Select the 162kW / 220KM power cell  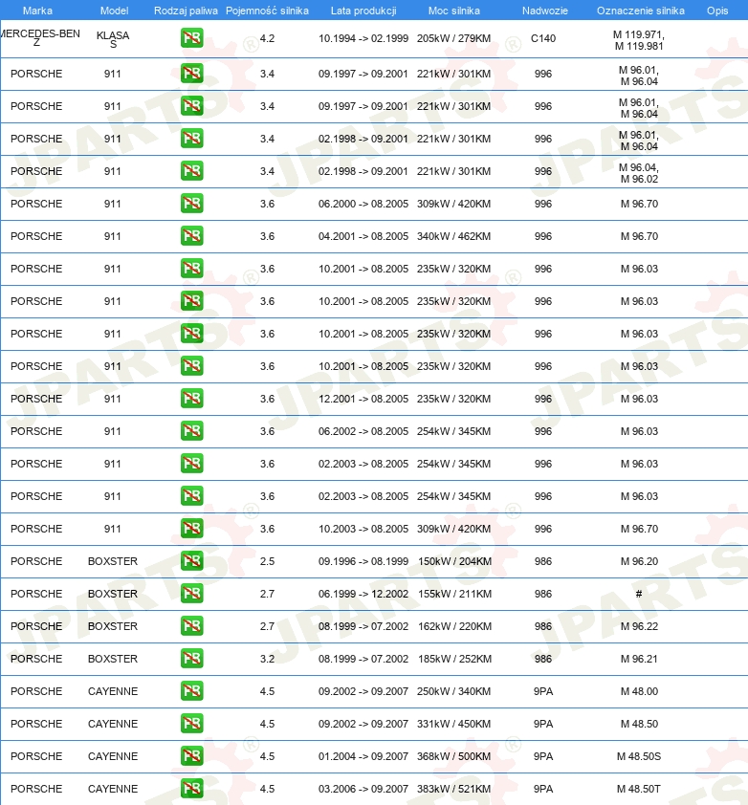click(x=455, y=626)
